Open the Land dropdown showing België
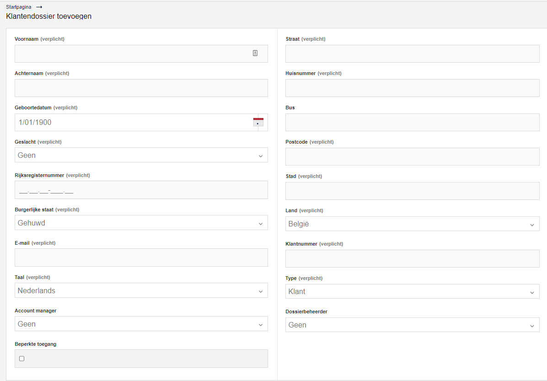 (412, 224)
